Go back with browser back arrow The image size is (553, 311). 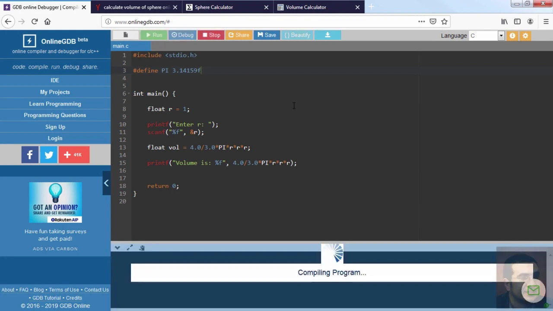click(x=8, y=22)
